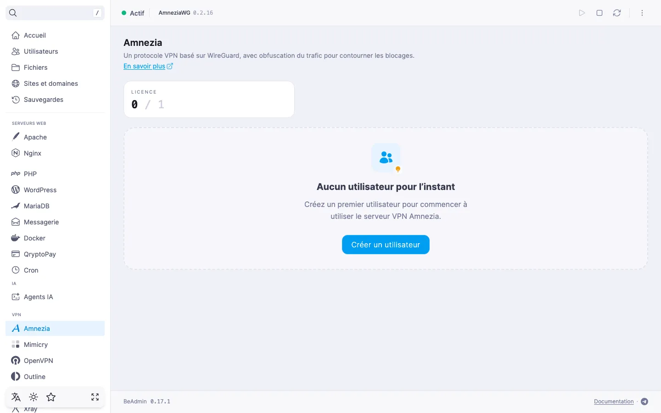Image resolution: width=661 pixels, height=413 pixels.
Task: Select Amnezia in the VPN list
Action: 55,329
